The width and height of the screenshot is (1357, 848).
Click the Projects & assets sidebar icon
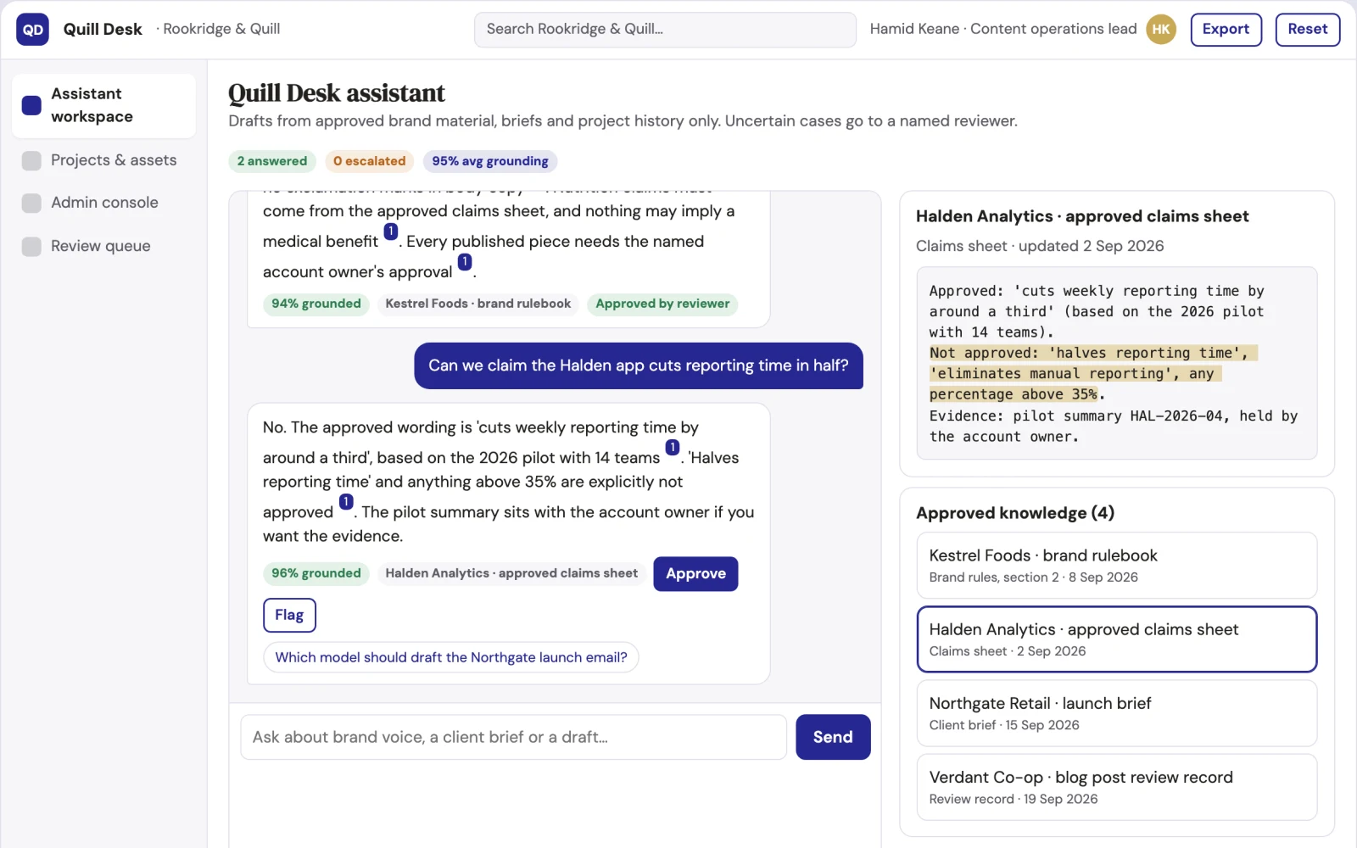point(31,160)
